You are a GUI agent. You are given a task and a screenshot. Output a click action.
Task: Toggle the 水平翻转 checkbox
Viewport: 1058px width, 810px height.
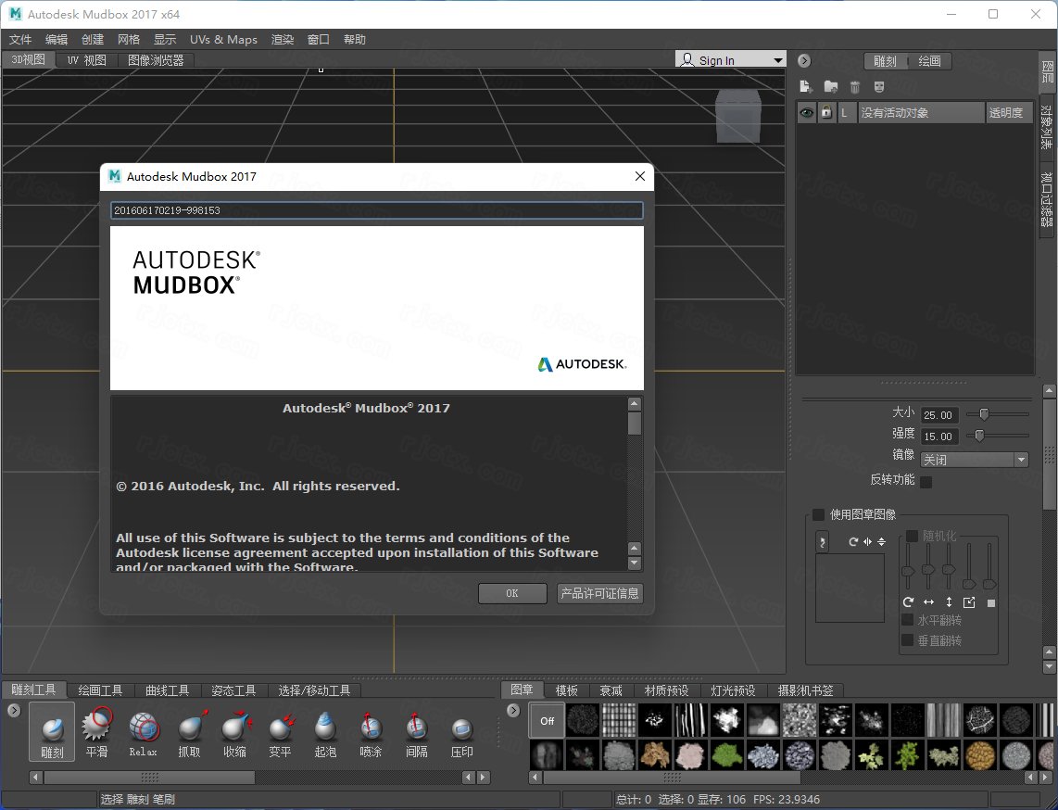tap(908, 620)
